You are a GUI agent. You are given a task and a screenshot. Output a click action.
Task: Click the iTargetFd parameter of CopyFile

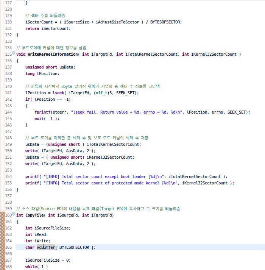pyautogui.click(x=101, y=215)
